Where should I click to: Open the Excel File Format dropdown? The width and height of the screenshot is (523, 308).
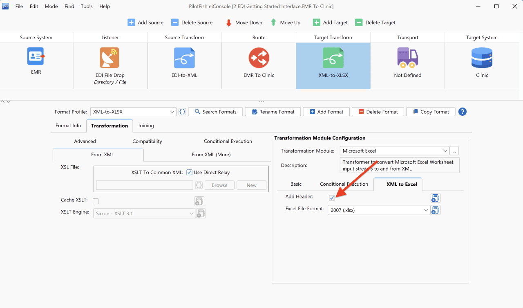tap(379, 210)
